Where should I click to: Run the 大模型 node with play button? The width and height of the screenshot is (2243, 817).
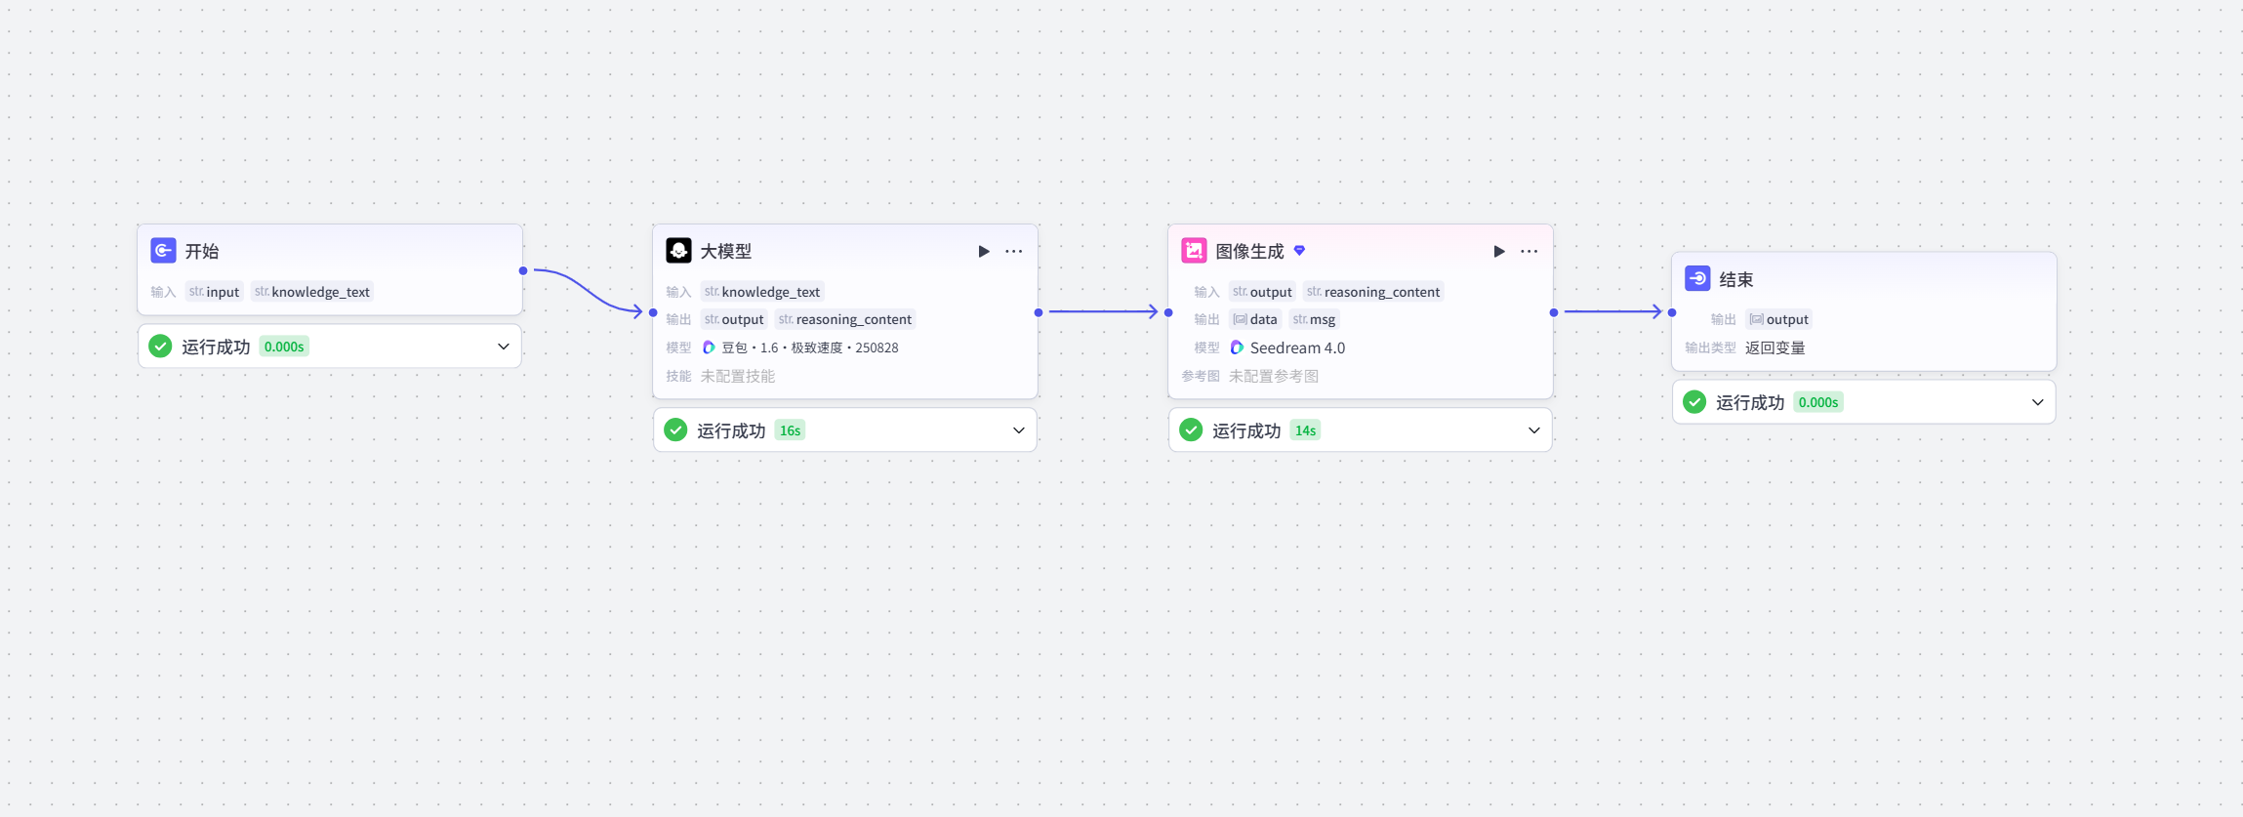tap(984, 252)
